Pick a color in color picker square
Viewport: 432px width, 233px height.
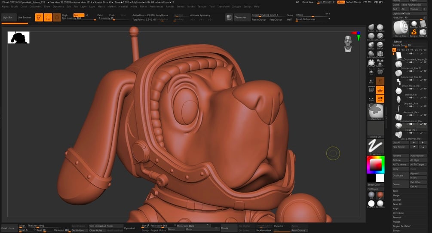point(376,164)
